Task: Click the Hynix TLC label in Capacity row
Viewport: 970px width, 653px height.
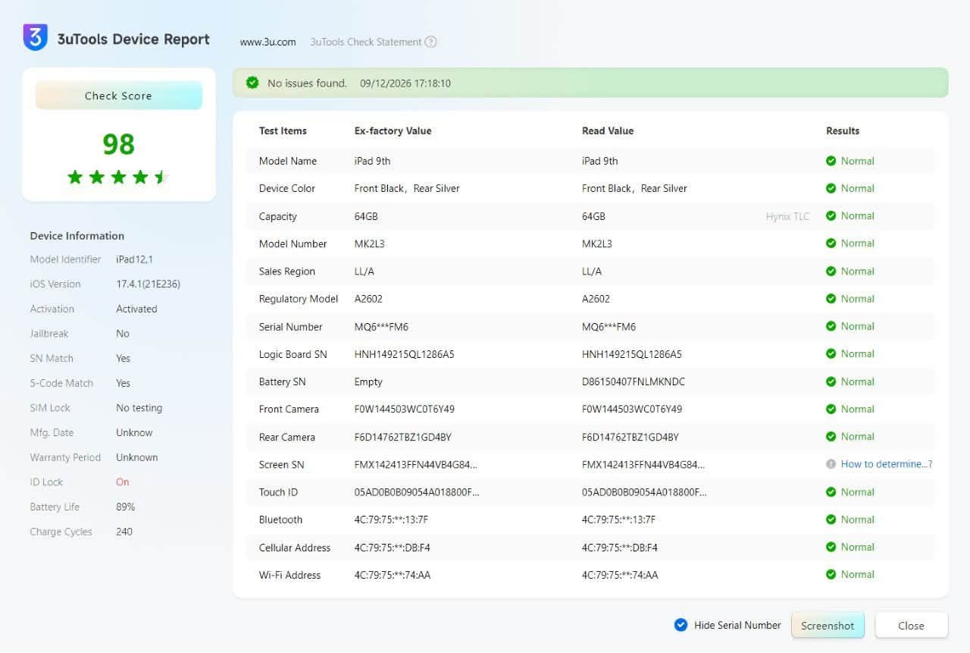Action: 787,216
